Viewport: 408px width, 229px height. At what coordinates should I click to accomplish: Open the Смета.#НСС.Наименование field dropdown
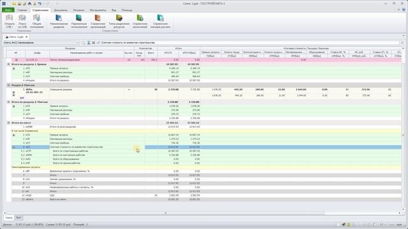pyautogui.click(x=78, y=43)
